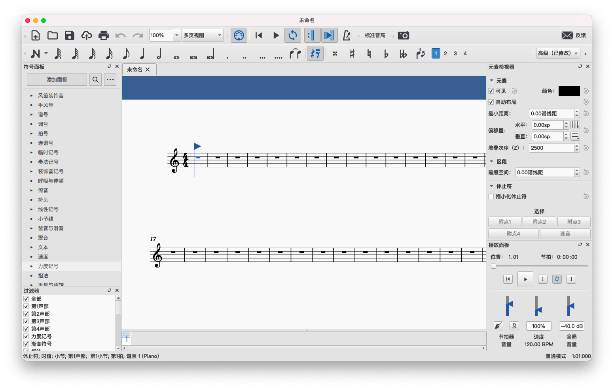Viewport: 614px width, 390px height.
Task: Toggle loop playback in the toolbar
Action: (x=293, y=35)
